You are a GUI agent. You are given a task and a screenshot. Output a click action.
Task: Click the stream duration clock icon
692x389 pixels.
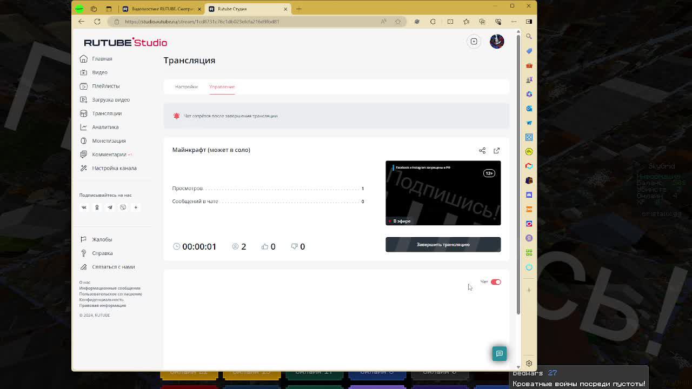point(176,246)
